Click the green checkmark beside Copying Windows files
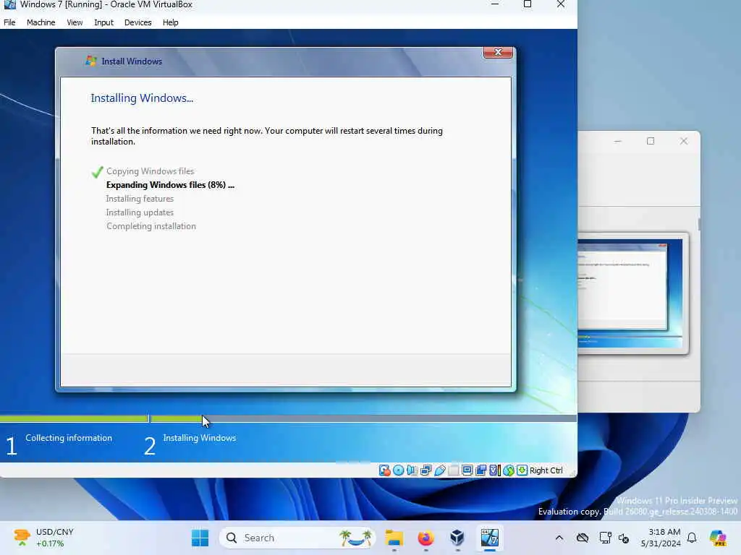 pos(98,172)
